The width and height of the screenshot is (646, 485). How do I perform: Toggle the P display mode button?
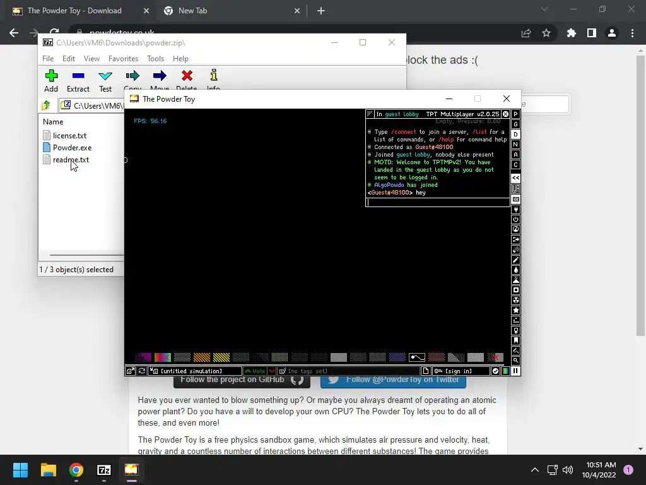(515, 114)
